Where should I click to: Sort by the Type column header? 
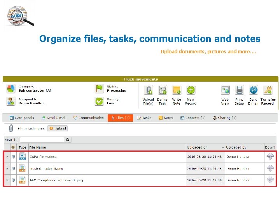pos(22,147)
